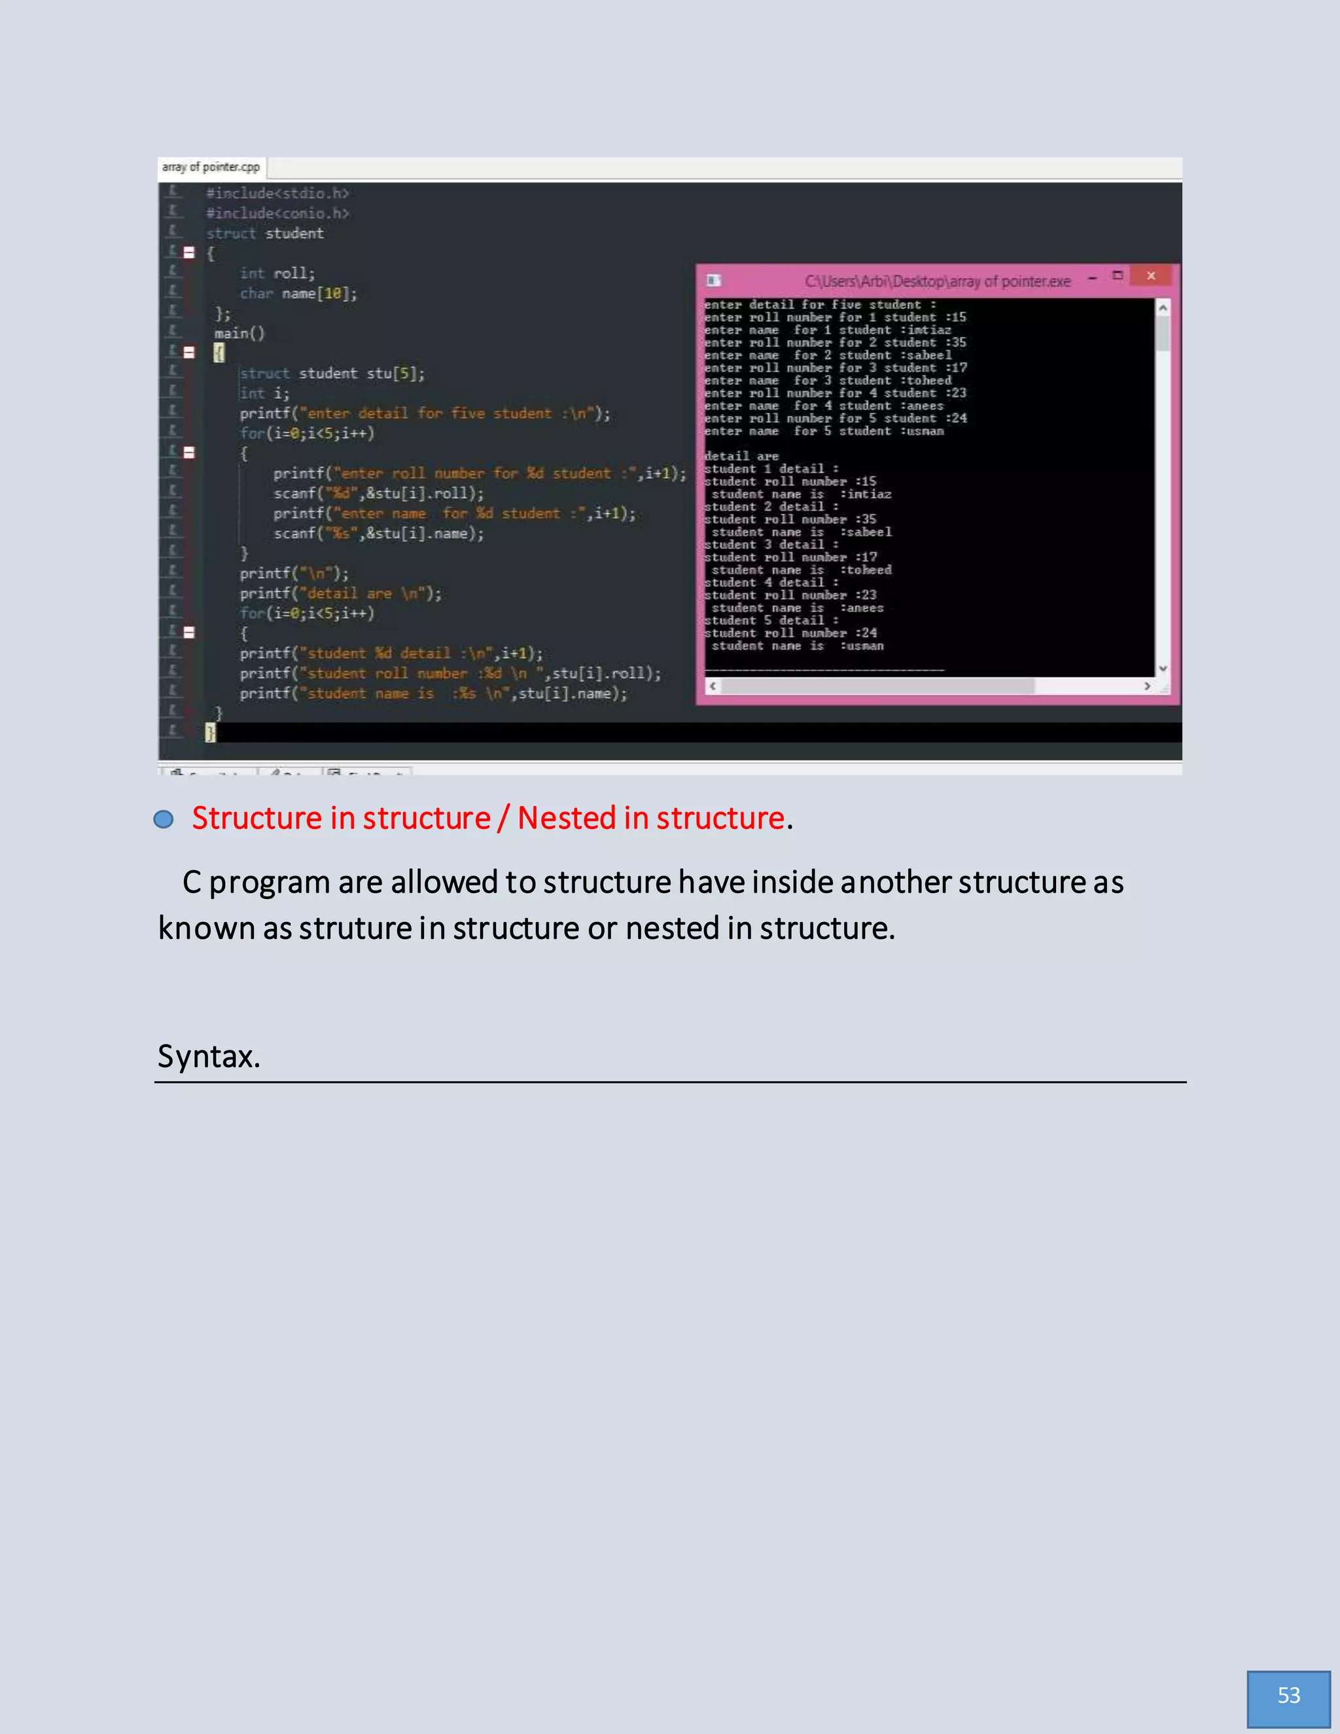Click the '#include<conio.h>' code line

coord(277,213)
